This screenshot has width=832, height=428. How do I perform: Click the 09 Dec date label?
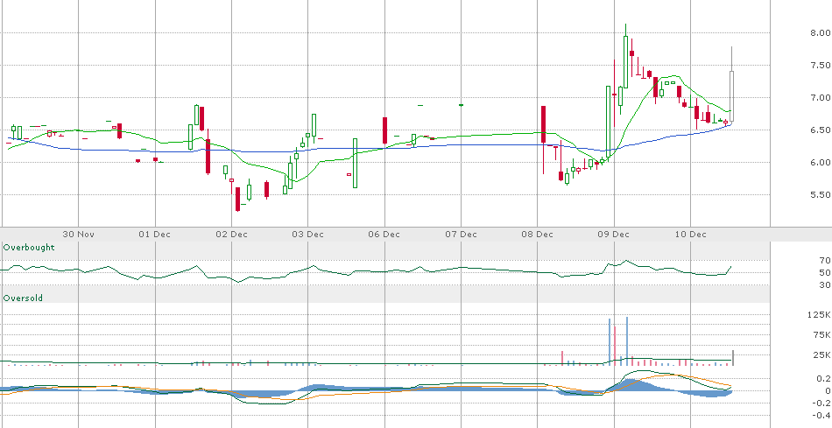pos(614,235)
